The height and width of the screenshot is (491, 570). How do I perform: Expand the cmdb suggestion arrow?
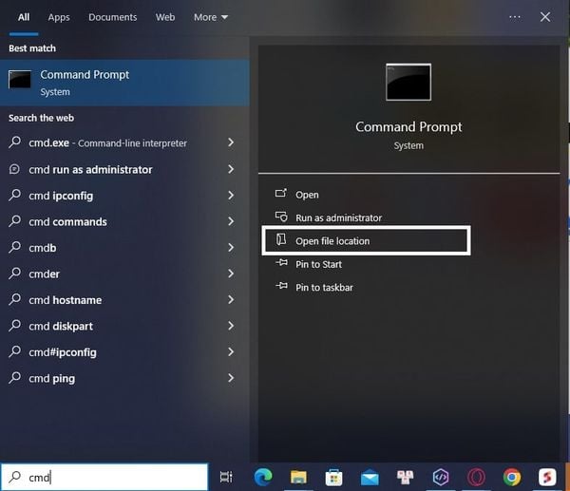pos(231,248)
